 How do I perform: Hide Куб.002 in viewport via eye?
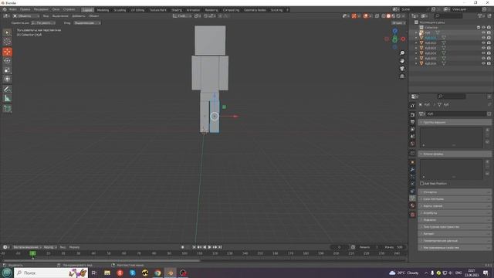pyautogui.click(x=484, y=43)
